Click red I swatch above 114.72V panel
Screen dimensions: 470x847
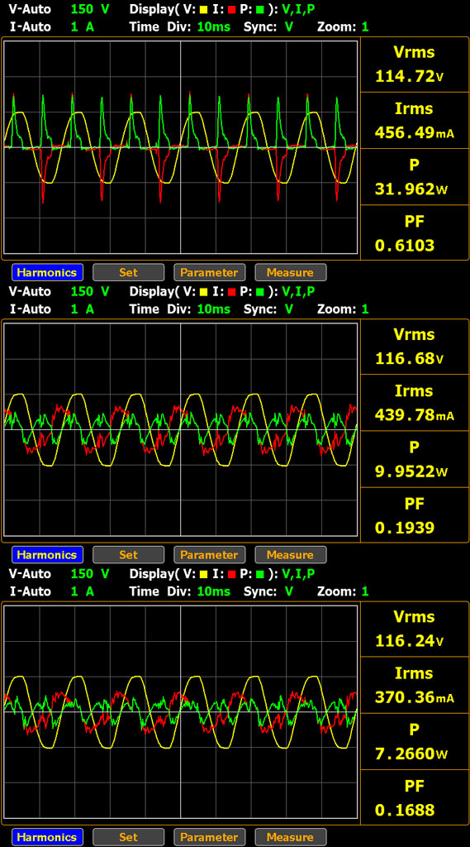point(232,10)
